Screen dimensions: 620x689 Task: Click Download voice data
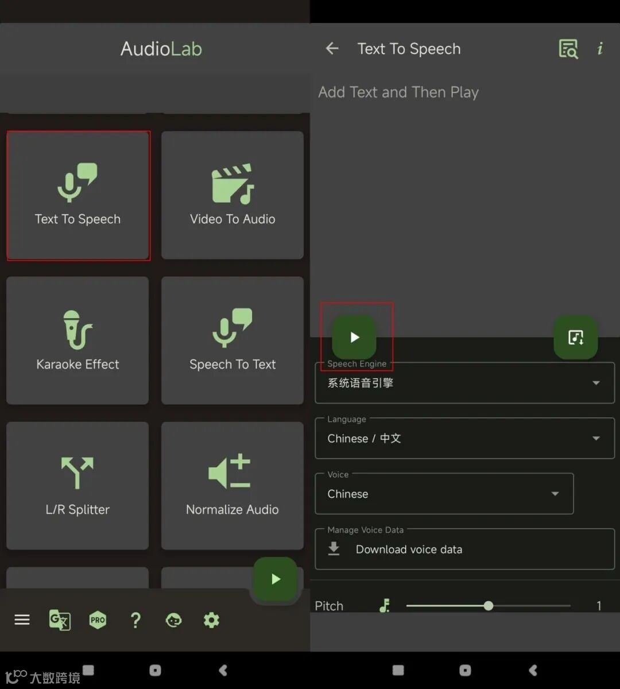pos(465,549)
